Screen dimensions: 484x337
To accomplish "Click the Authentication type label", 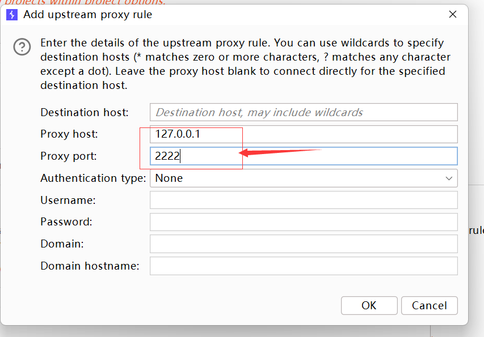I will pyautogui.click(x=93, y=178).
